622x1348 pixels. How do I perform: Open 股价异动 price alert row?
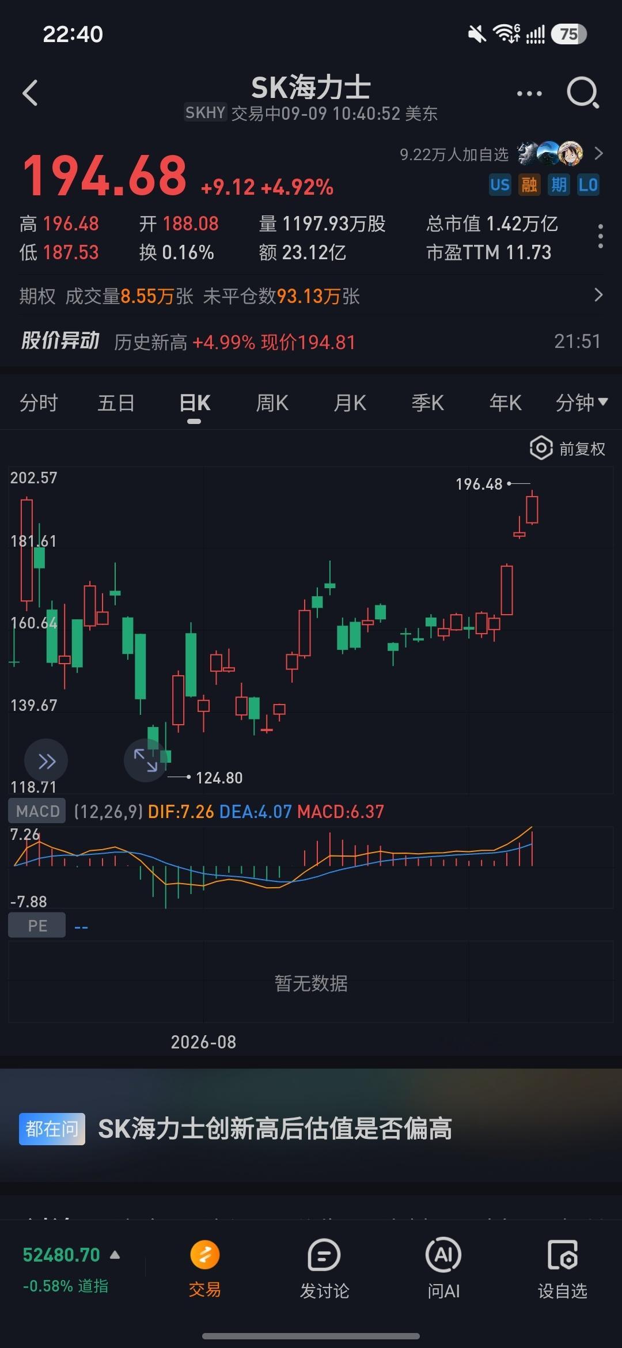311,342
